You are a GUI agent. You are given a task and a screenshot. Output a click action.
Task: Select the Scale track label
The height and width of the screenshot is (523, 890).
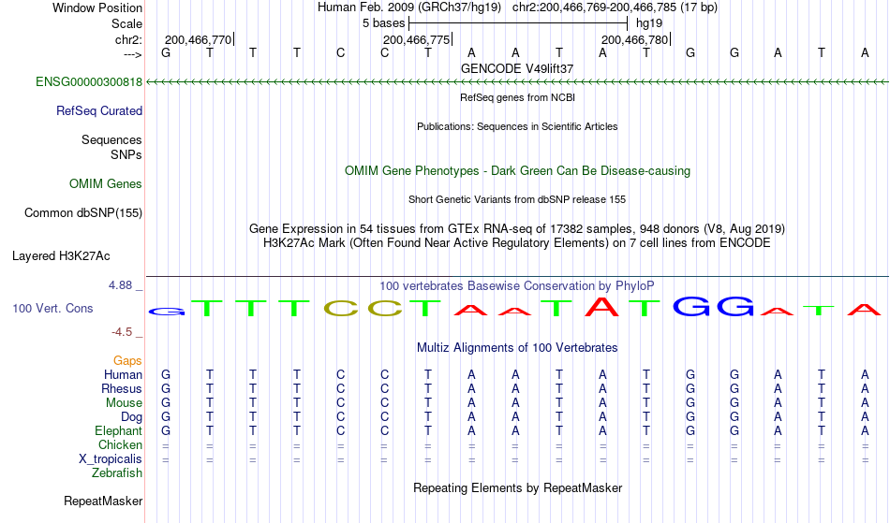pos(126,23)
